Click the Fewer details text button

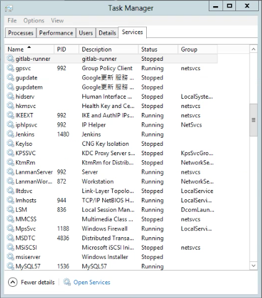[x=38, y=282]
